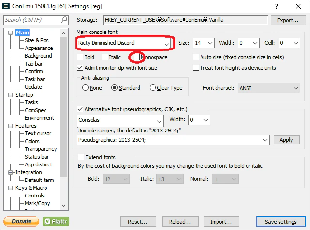This screenshot has height=230, width=310.
Task: Open the alternative font Width dropdown
Action: [206, 120]
